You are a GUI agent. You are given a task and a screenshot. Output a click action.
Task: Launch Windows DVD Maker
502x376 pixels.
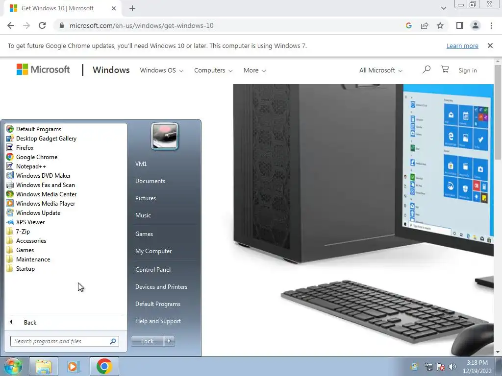38,176
